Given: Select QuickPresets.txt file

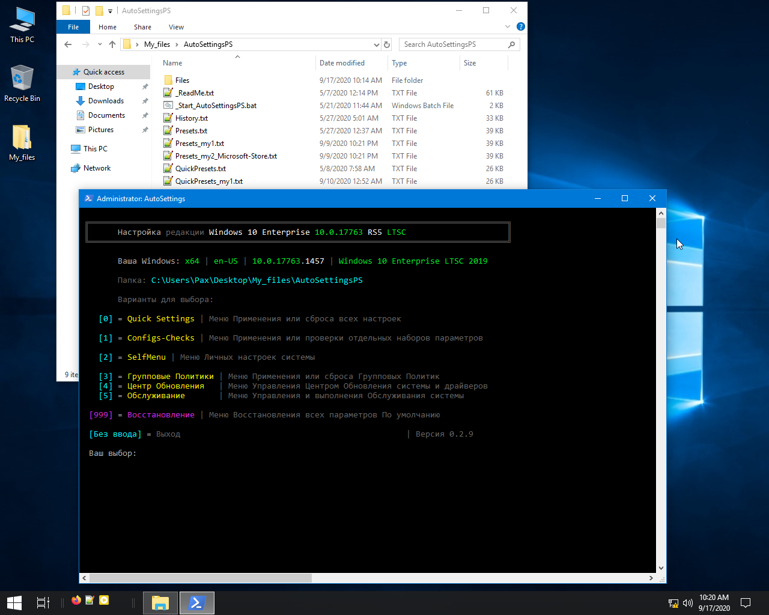Looking at the screenshot, I should point(201,169).
